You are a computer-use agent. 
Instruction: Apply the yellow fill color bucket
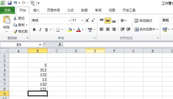70,30
